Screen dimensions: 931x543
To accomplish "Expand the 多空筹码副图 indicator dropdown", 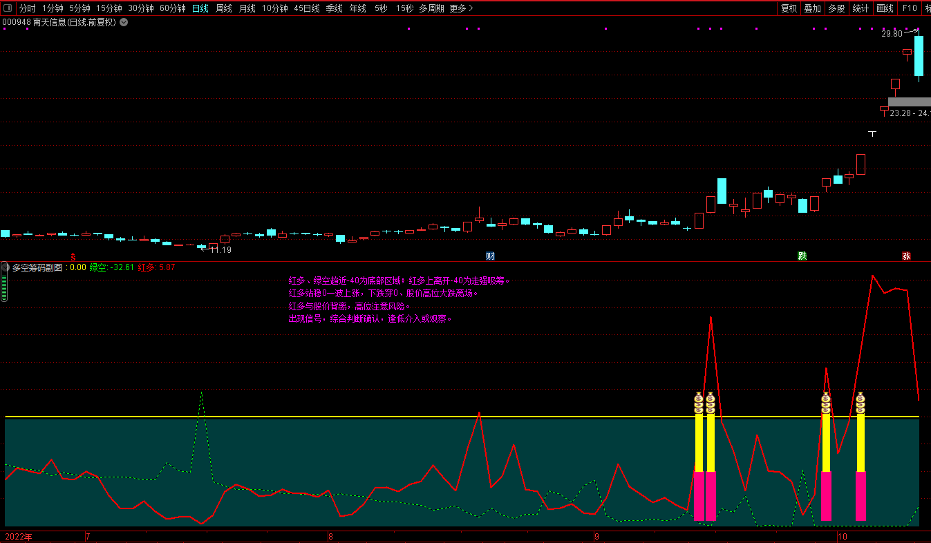I will [6, 267].
